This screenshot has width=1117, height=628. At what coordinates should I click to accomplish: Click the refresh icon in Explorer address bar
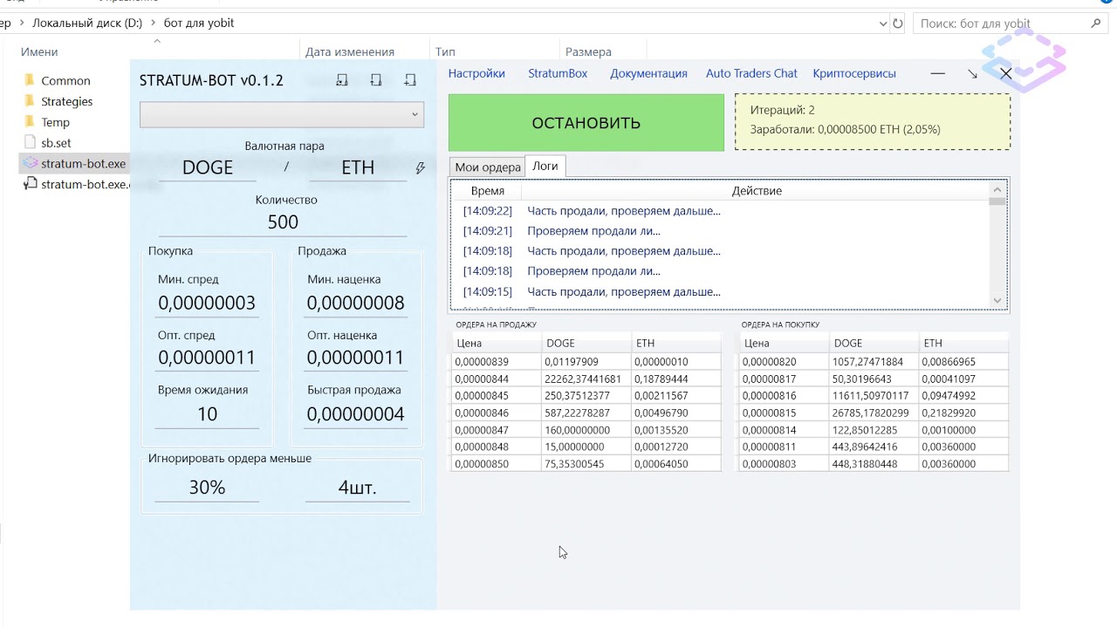coord(898,24)
